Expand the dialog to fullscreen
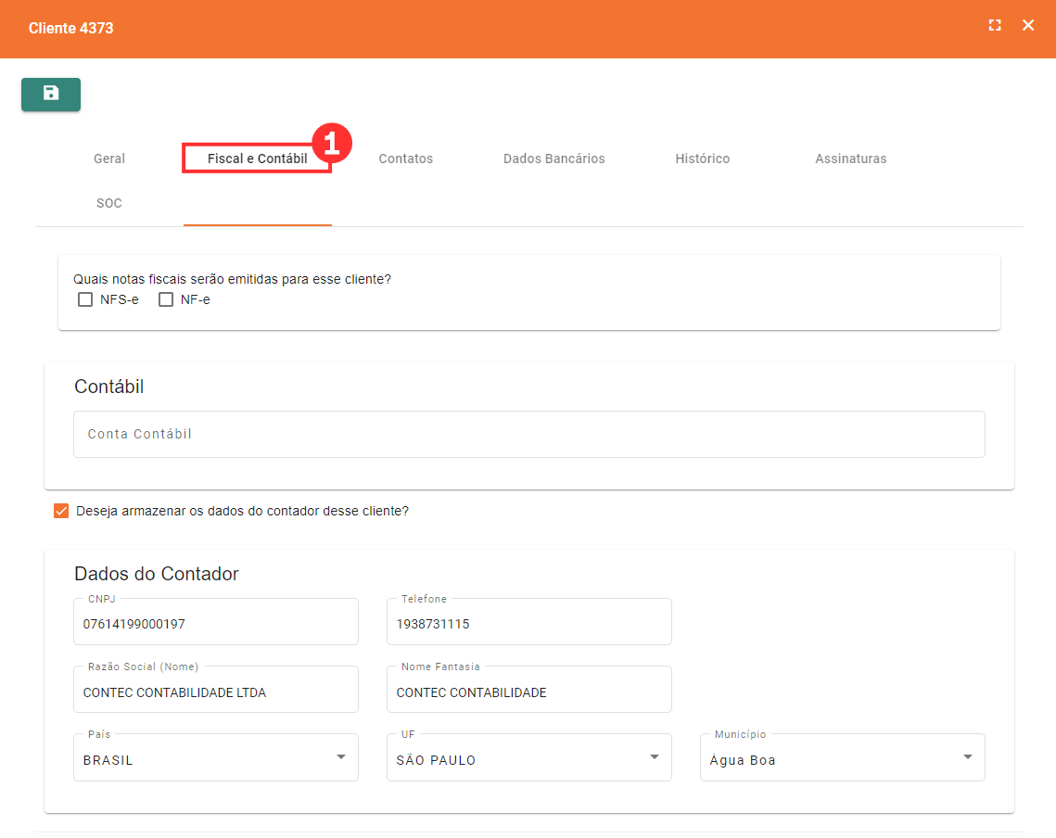 tap(995, 26)
